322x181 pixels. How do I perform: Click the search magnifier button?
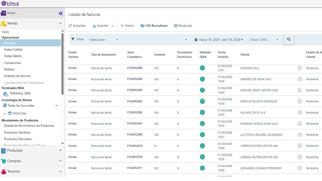point(289,39)
